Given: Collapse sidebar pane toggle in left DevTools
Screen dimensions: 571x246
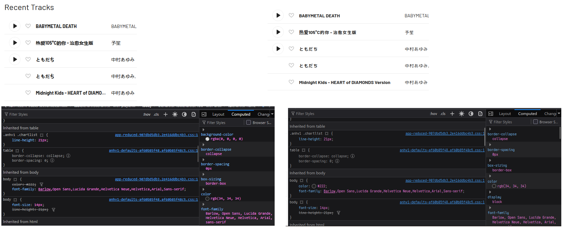Looking at the screenshot, I should [x=204, y=114].
